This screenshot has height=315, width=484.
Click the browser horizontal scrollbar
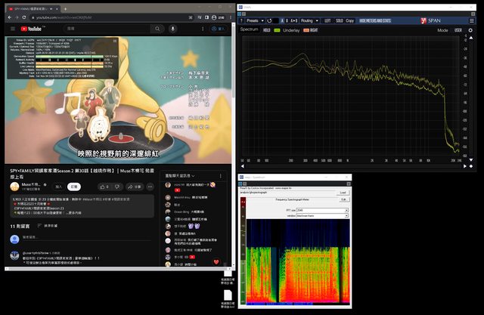[117, 269]
